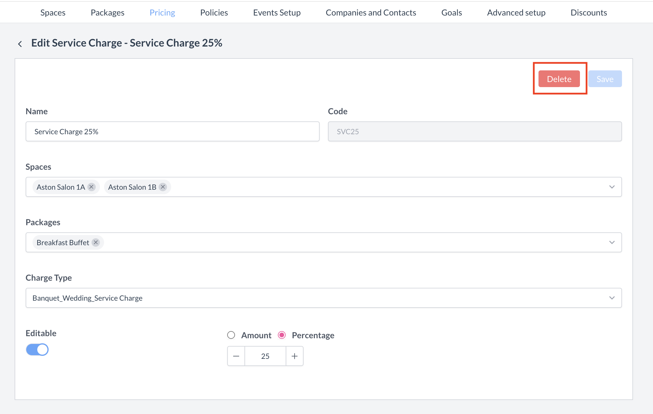Open the Charge Type dropdown
This screenshot has width=653, height=414.
point(612,298)
